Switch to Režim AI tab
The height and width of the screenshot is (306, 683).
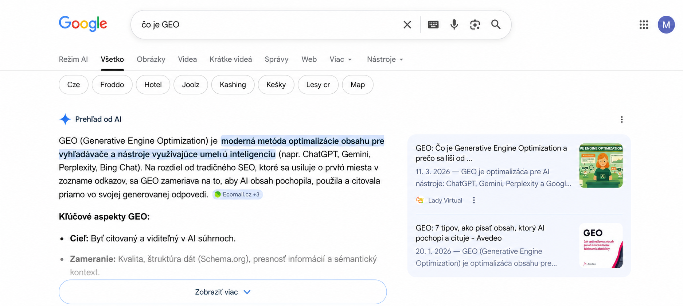(73, 59)
